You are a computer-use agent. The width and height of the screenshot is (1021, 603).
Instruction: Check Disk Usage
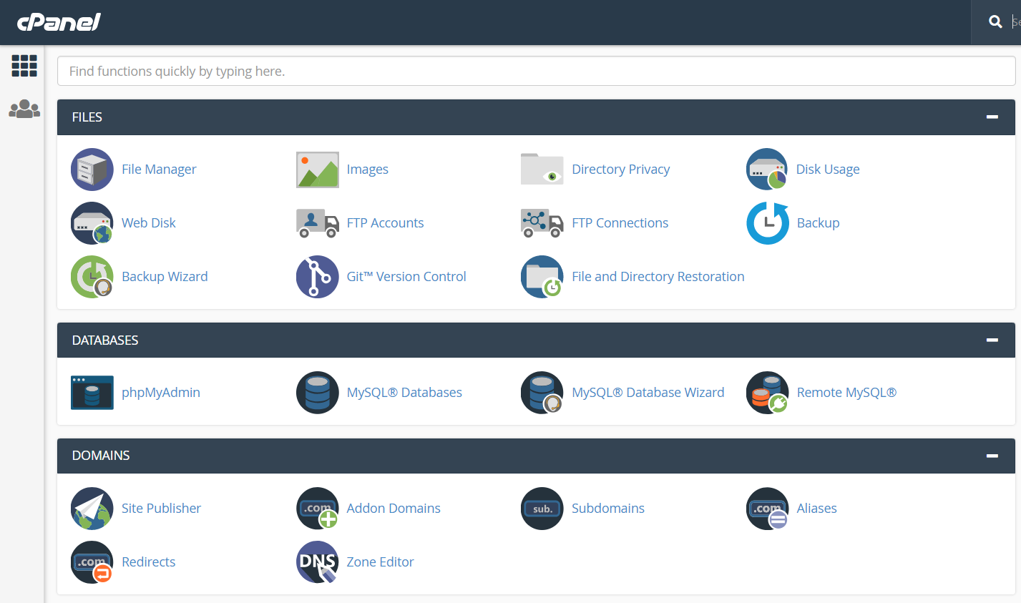pyautogui.click(x=828, y=169)
